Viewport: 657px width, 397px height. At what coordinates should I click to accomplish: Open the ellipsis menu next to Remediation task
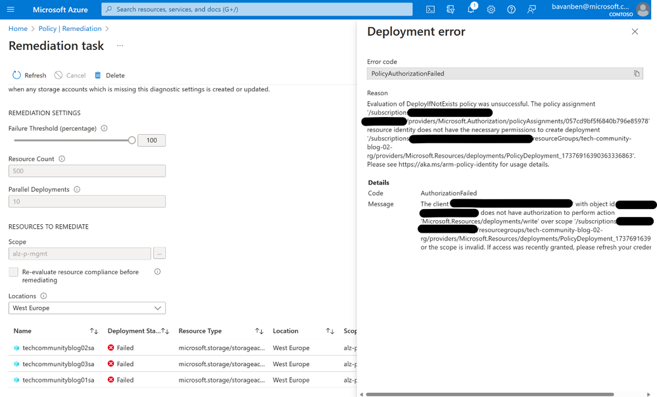tap(120, 45)
